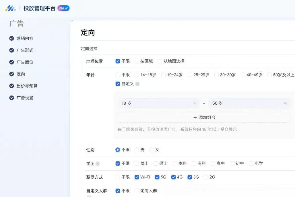Expand the 50 岁 maximum age dropdown
The height and width of the screenshot is (197, 295).
[249, 103]
